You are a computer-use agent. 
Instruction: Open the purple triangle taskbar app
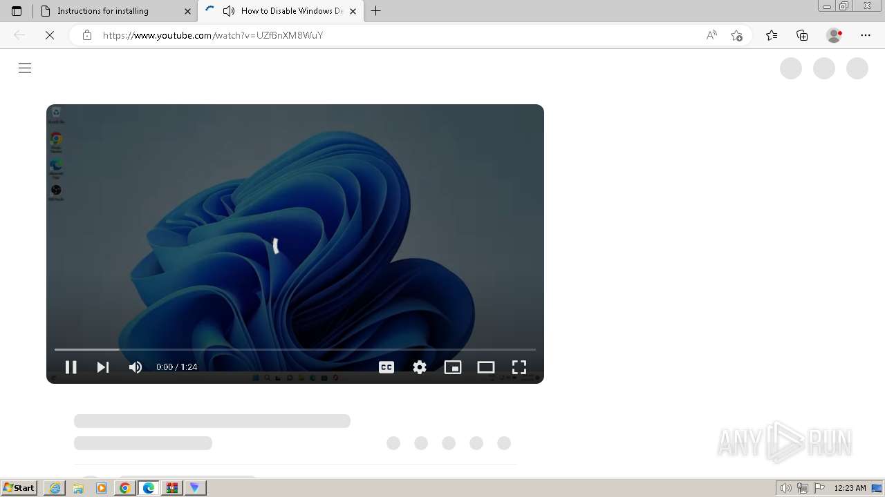point(195,488)
